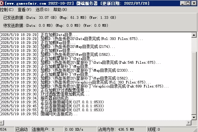This screenshot has height=132, width=198.
Task: Select log line Map目录完成(2174)
Action: pos(58,47)
